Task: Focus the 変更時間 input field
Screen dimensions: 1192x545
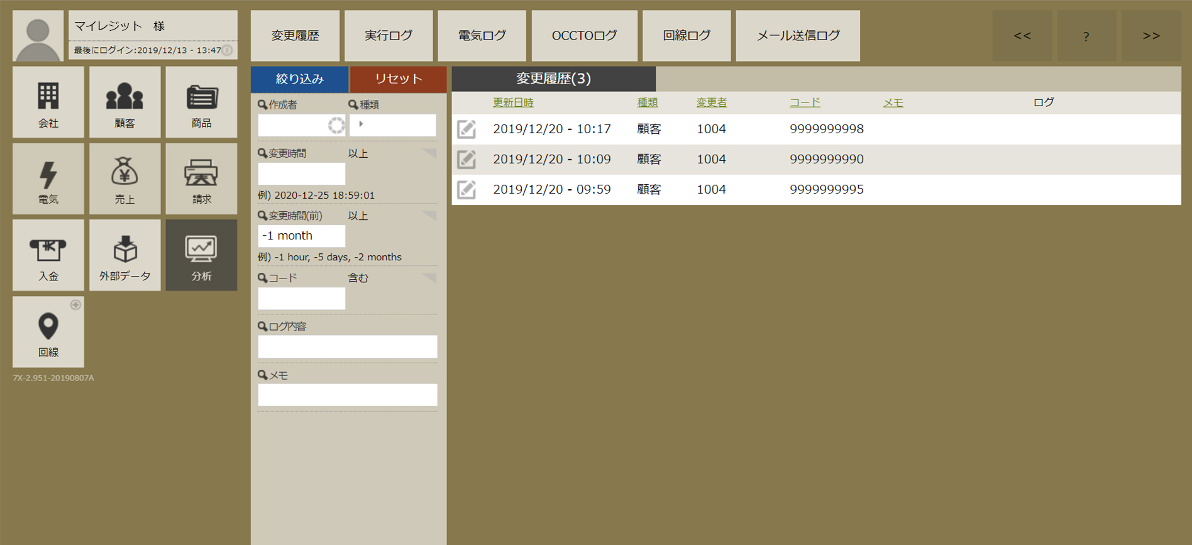Action: (302, 173)
